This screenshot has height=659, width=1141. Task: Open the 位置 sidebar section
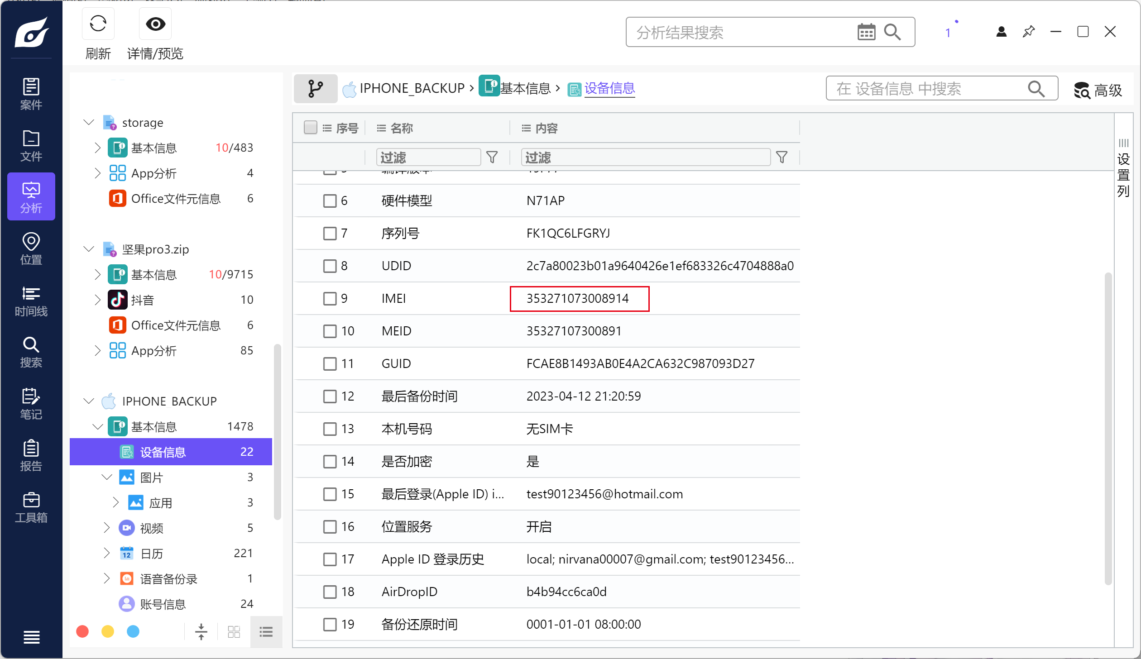pos(31,249)
